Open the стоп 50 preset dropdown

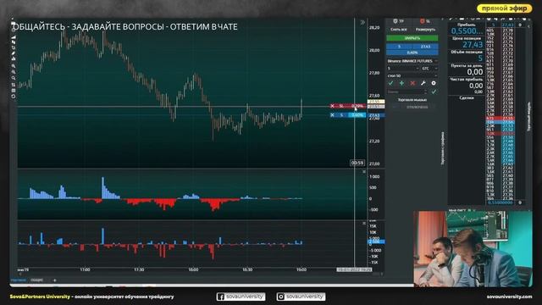click(x=412, y=75)
